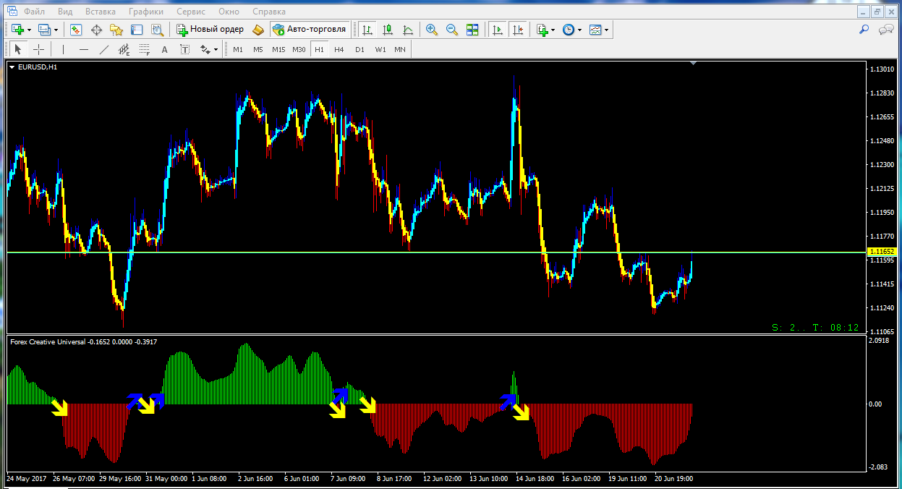
Task: Tile chart windows icon
Action: pos(472,30)
